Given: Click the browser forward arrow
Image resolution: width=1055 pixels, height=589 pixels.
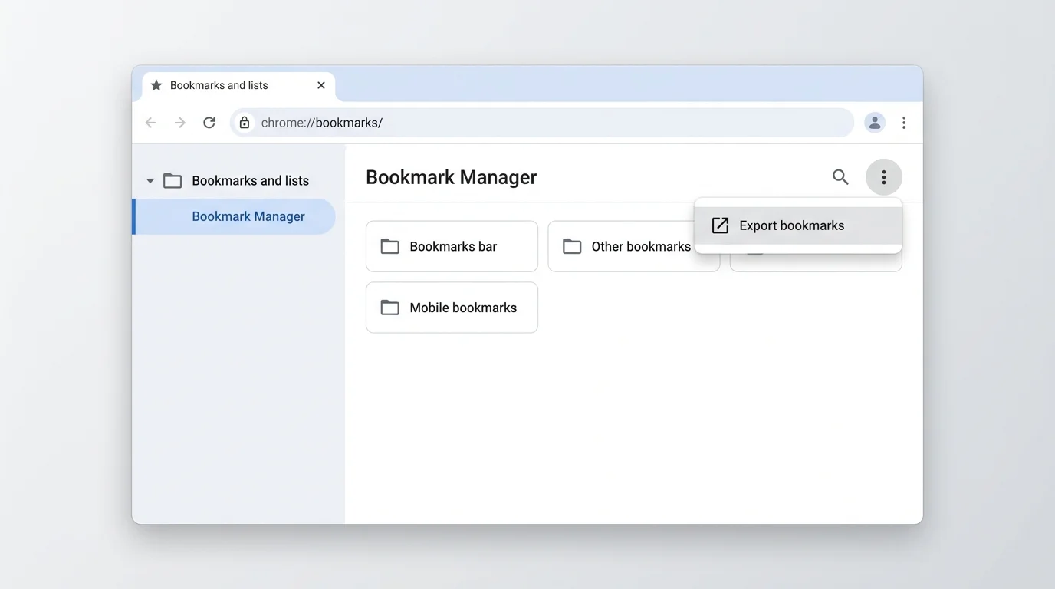Looking at the screenshot, I should (x=180, y=123).
